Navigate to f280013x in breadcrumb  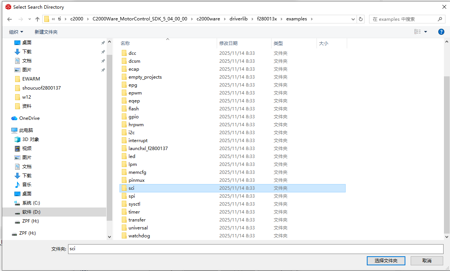tap(267, 19)
